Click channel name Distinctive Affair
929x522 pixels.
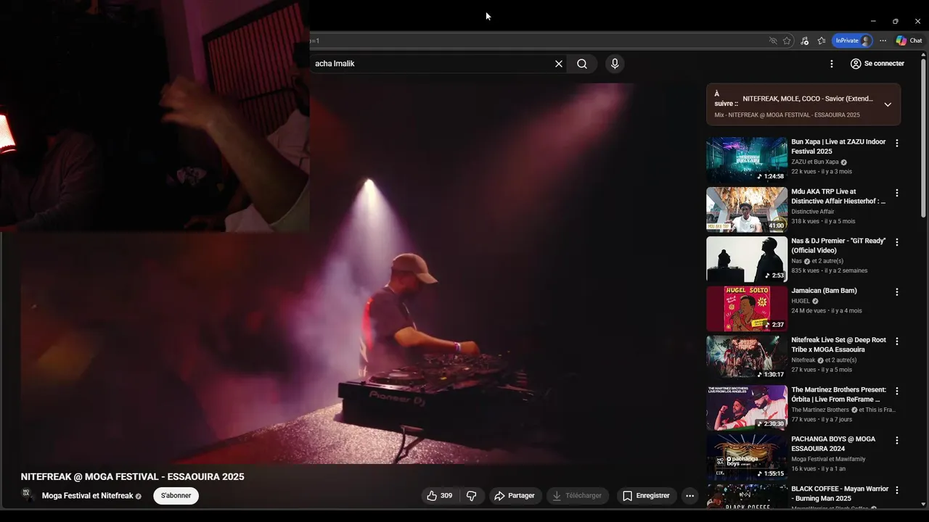pos(813,212)
